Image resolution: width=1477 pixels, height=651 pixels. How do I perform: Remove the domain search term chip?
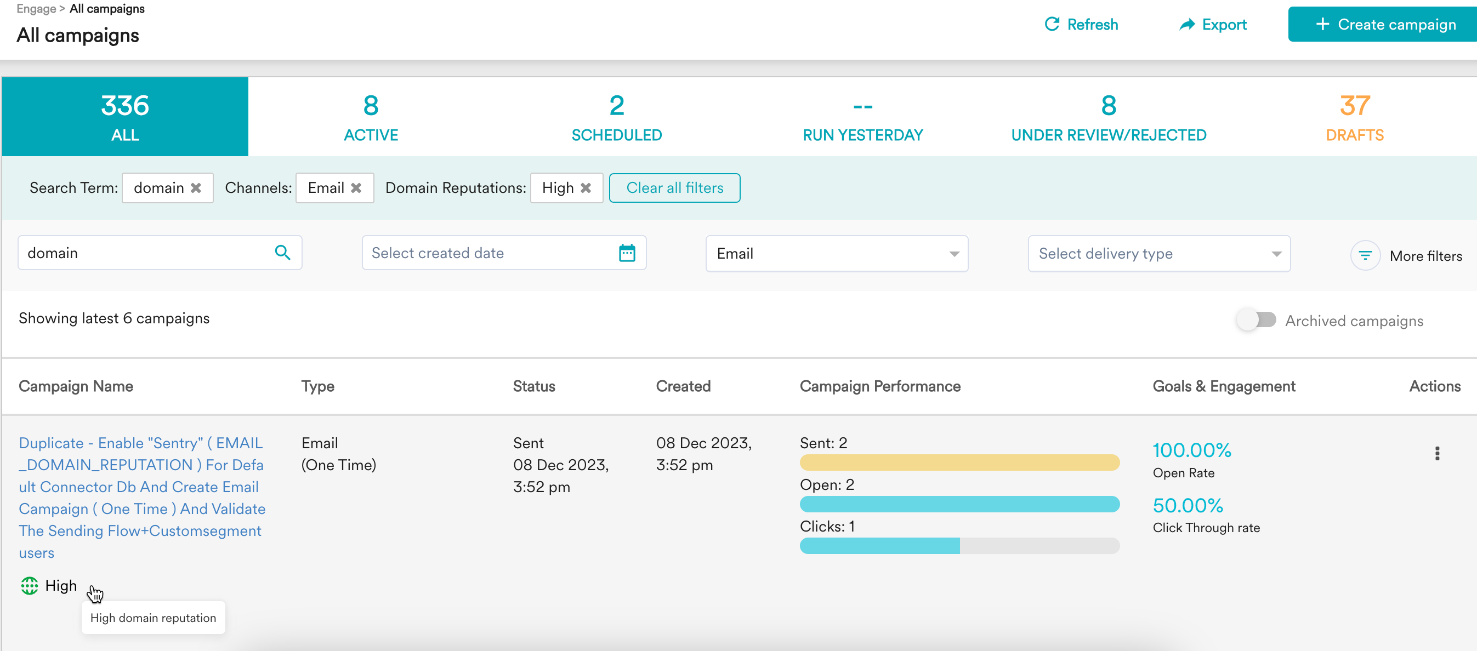click(x=196, y=188)
